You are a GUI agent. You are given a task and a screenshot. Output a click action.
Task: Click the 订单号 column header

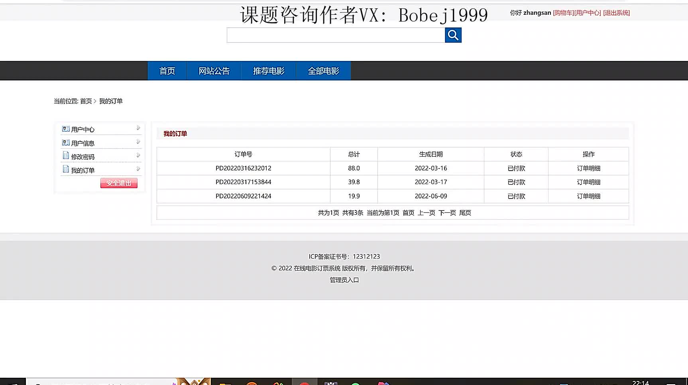coord(243,154)
